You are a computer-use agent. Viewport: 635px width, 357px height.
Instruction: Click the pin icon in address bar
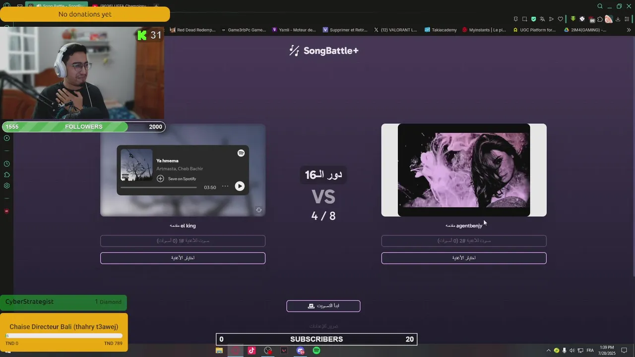pos(515,19)
